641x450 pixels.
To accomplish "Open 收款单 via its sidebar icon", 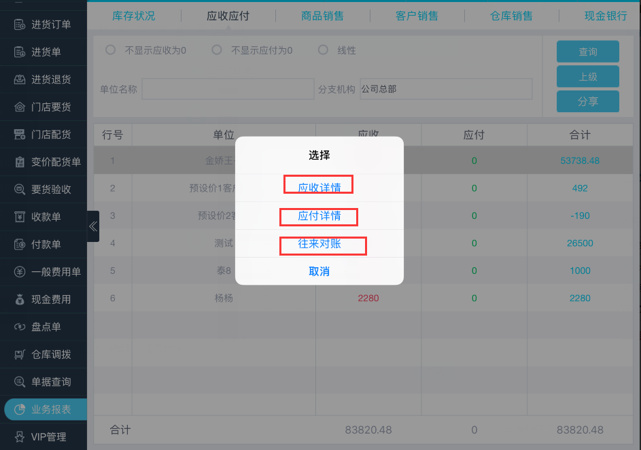I will pos(20,217).
